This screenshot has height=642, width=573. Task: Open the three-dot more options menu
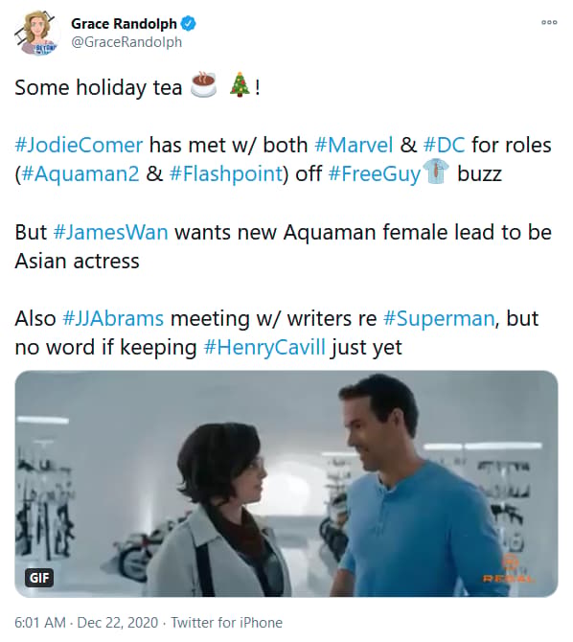point(549,23)
